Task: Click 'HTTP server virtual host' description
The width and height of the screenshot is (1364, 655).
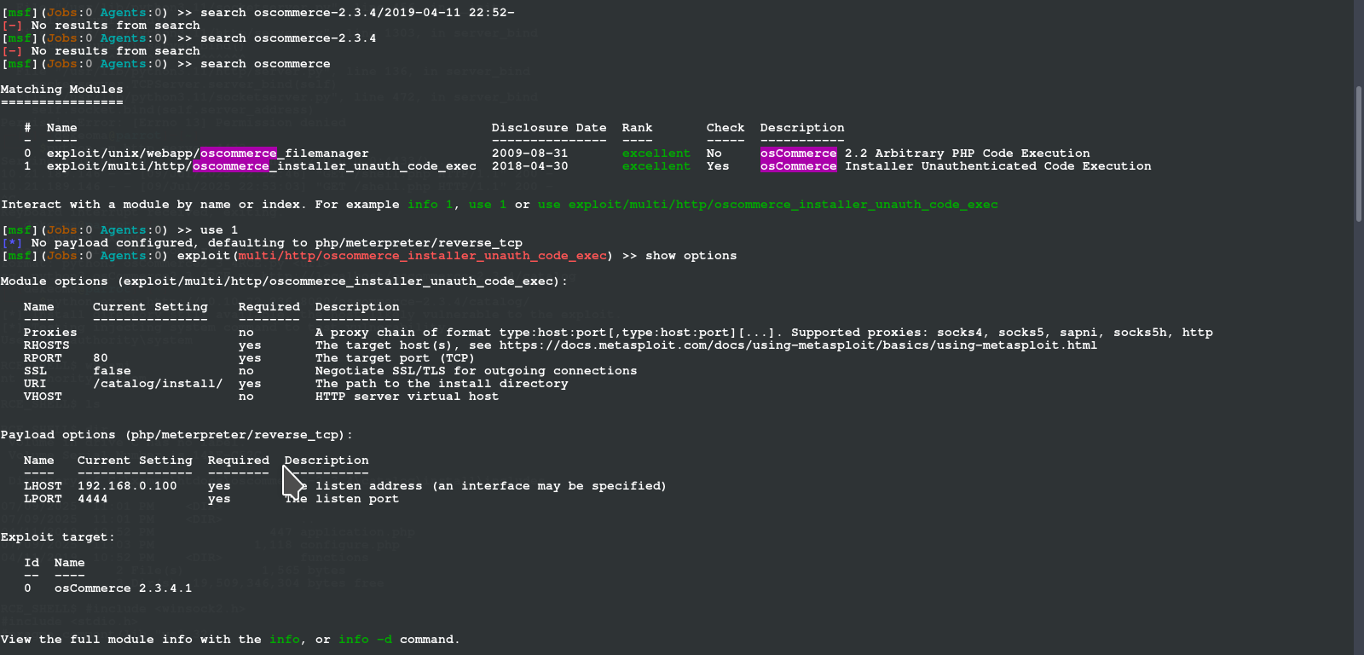Action: 407,397
